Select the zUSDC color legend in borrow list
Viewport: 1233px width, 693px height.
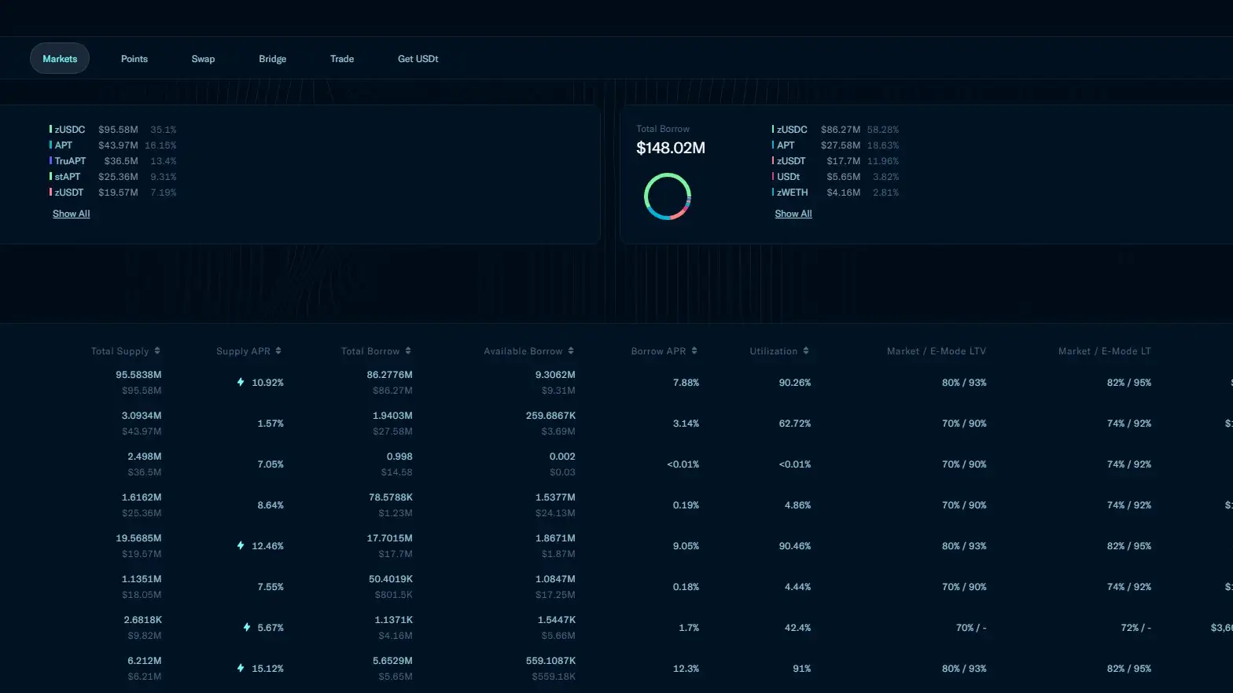coord(773,130)
